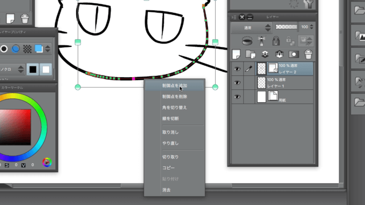Toggle the lock layer padlock icon

[x=276, y=41]
